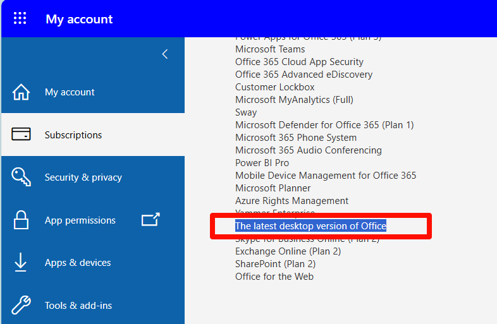Open the My account menu item

coord(70,92)
